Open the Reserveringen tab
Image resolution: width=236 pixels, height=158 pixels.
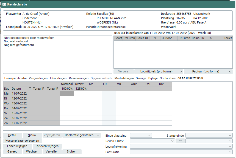[x=79, y=78]
